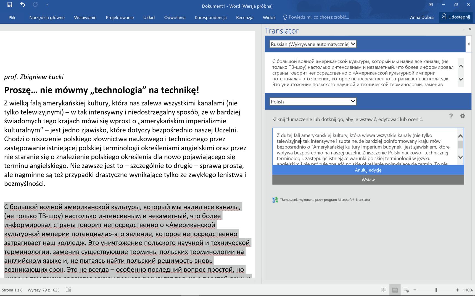Open the Polish target language dropdown
The height and width of the screenshot is (296, 475).
tap(313, 101)
